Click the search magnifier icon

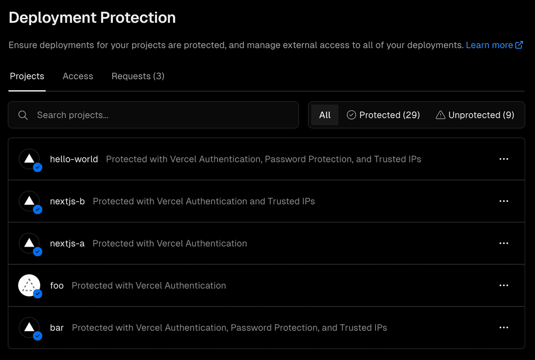point(23,115)
